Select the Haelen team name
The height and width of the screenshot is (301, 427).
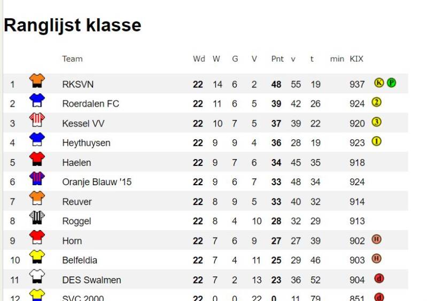[76, 162]
